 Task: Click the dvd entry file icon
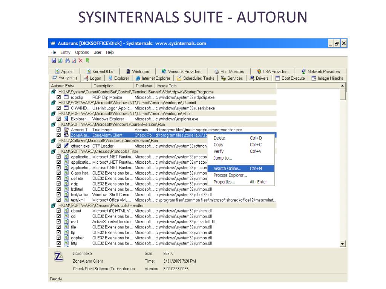[x=66, y=221]
